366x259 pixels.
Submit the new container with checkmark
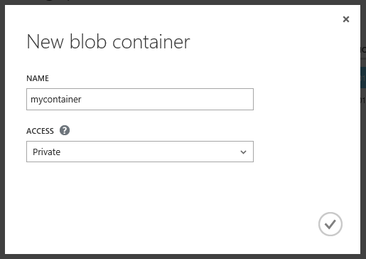click(330, 224)
